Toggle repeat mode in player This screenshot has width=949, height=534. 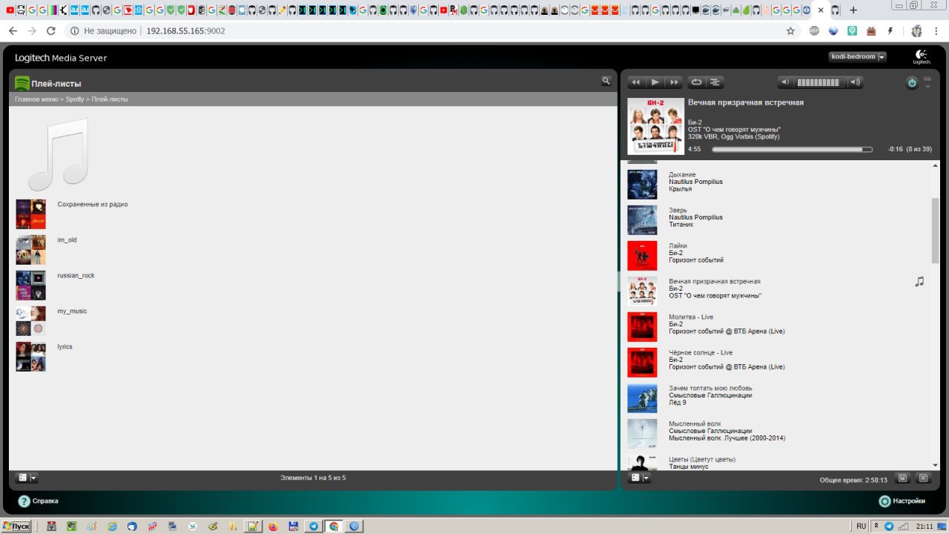(696, 82)
